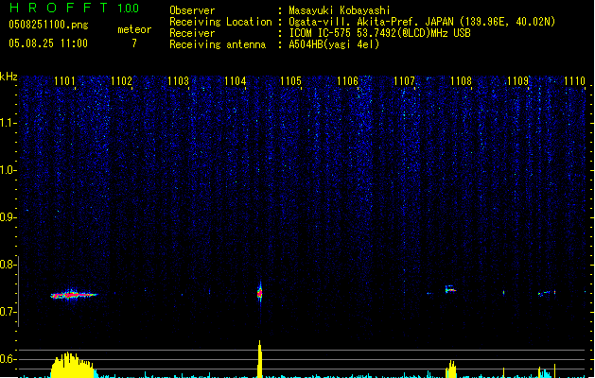Click the tall yellow power spike after 1104
The width and height of the screenshot is (595, 378).
tap(259, 359)
